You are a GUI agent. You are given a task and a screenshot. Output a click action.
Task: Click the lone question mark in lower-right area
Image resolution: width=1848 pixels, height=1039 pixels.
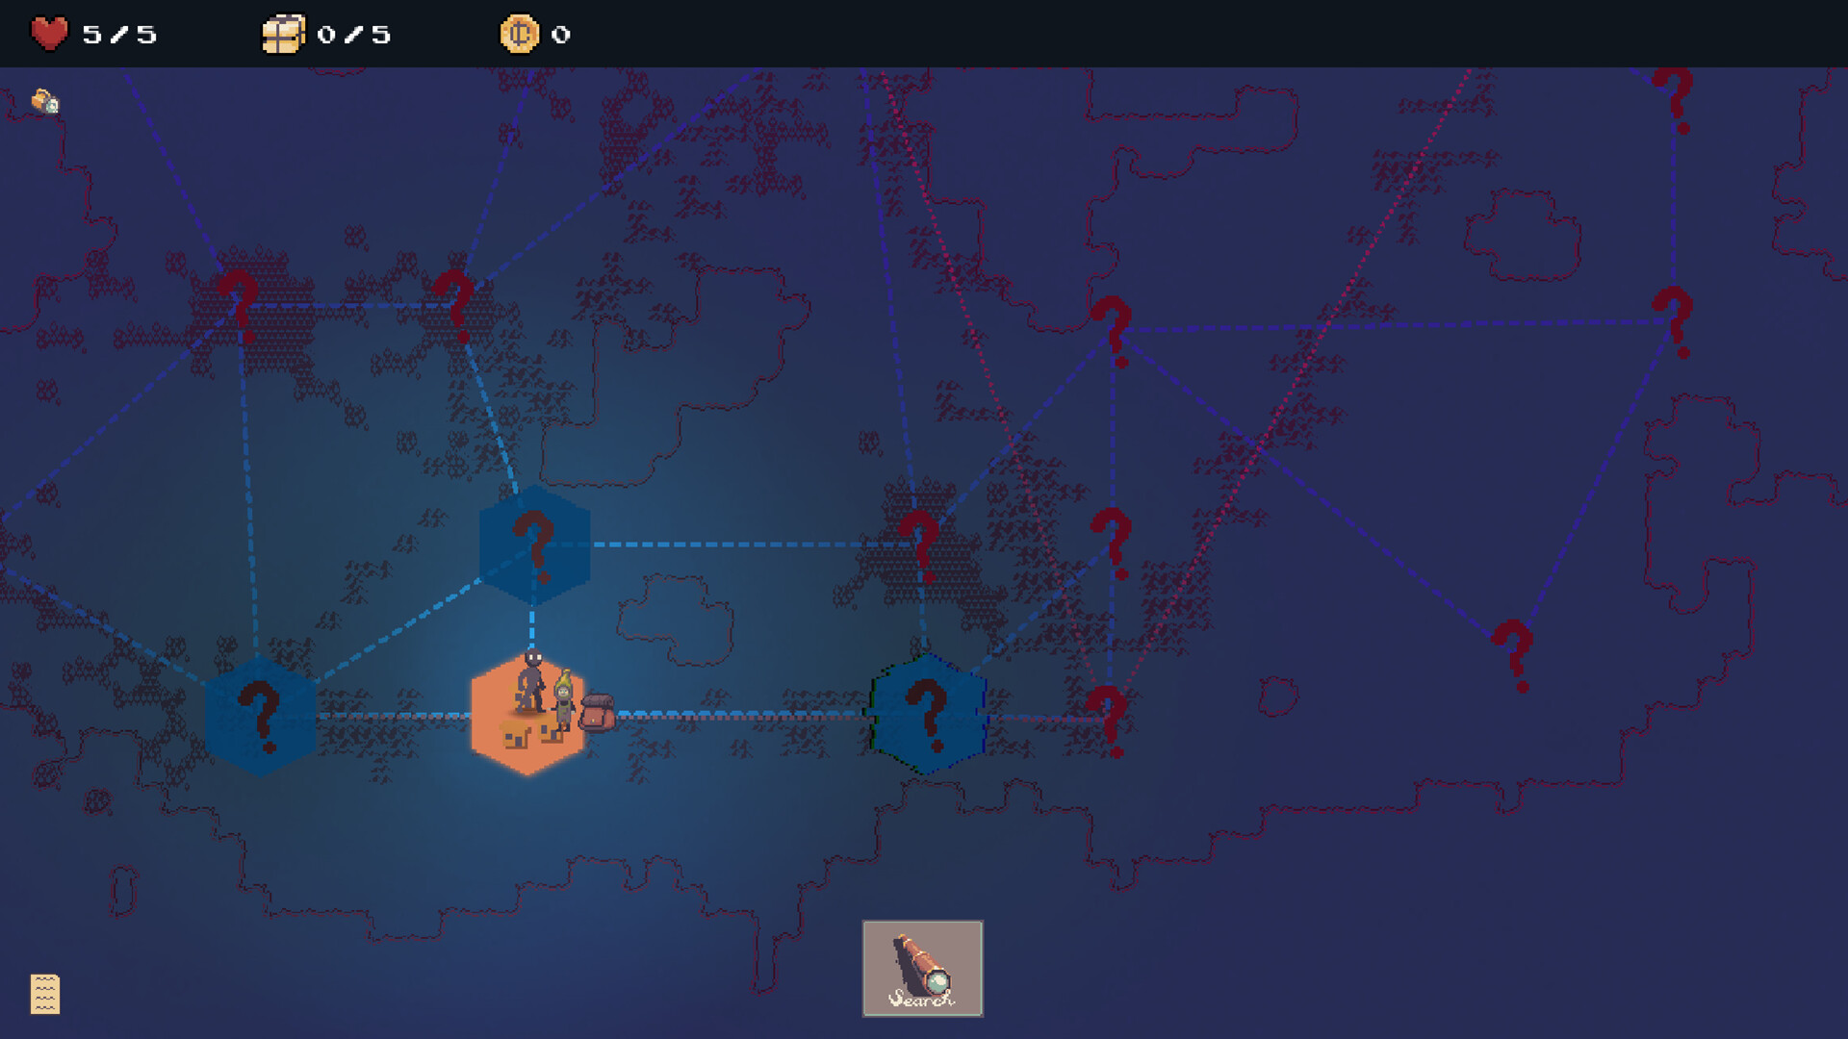pyautogui.click(x=1512, y=655)
